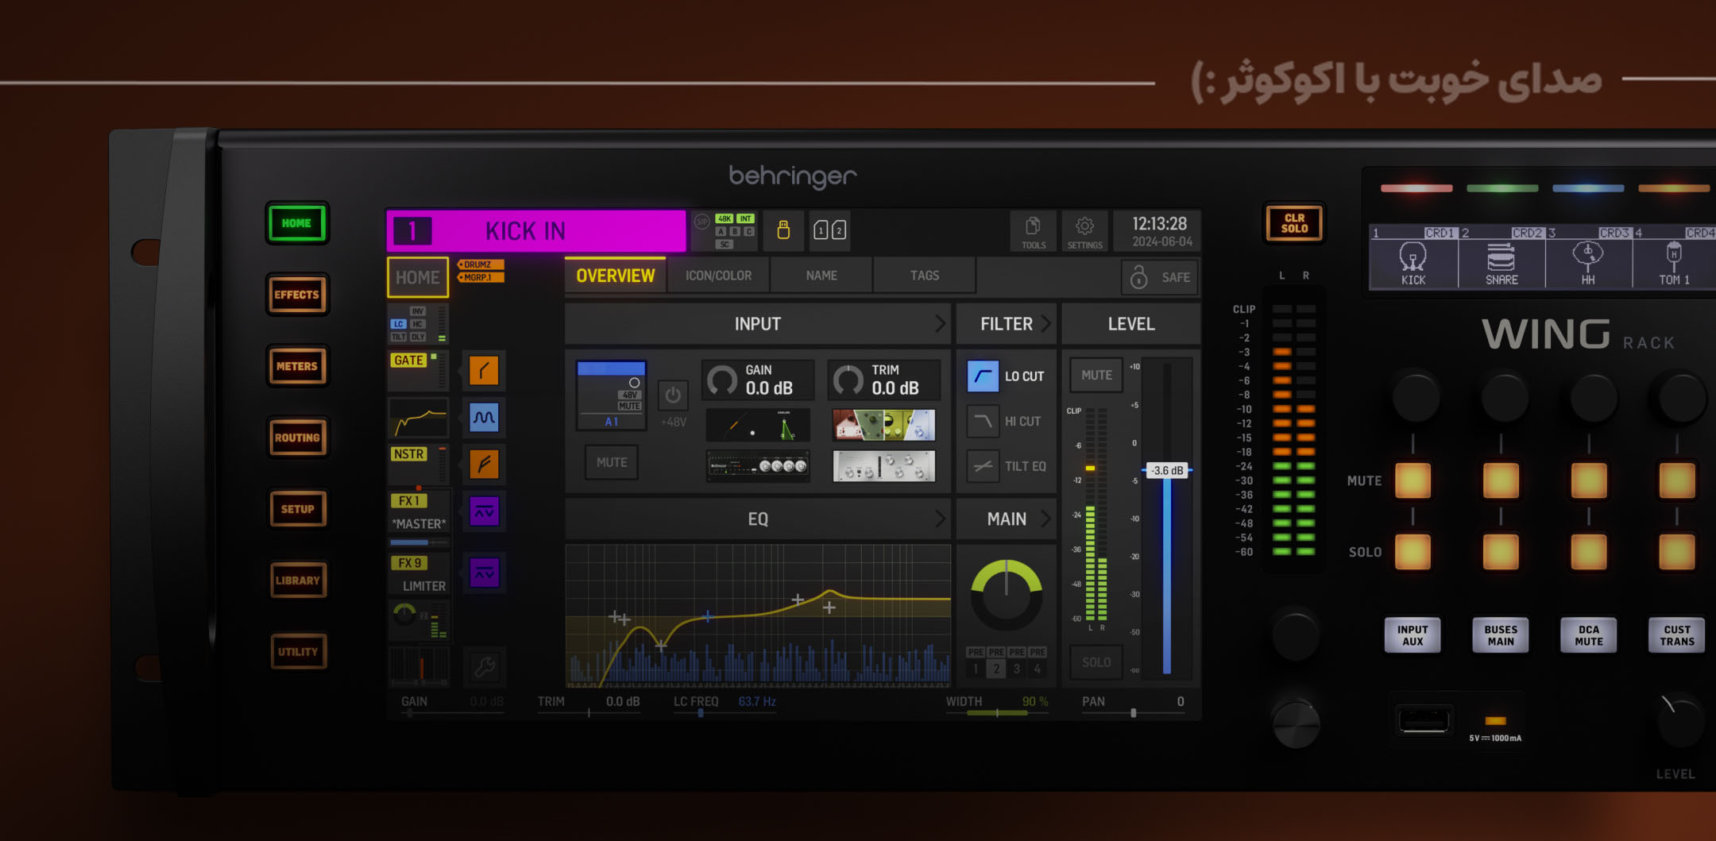
Task: Open purple FX1 insert icon
Action: pyautogui.click(x=484, y=512)
